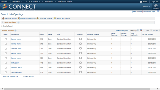Image resolution: width=160 pixels, height=90 pixels.
Task: Click the Create Job Opening icon
Action: point(37,18)
